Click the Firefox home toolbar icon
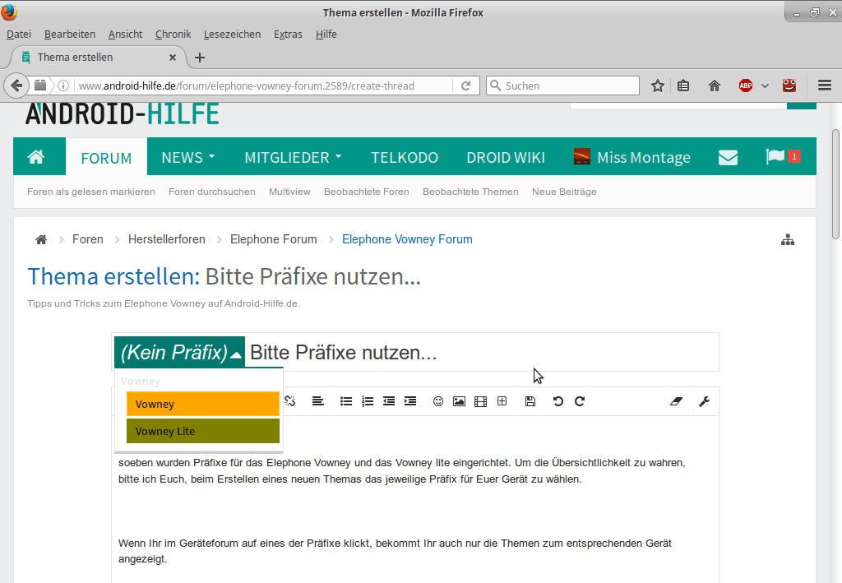This screenshot has height=583, width=842. point(715,86)
